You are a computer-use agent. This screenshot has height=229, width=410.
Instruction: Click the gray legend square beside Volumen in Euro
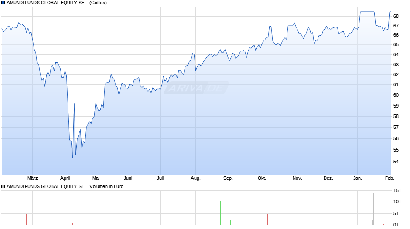[3, 186]
